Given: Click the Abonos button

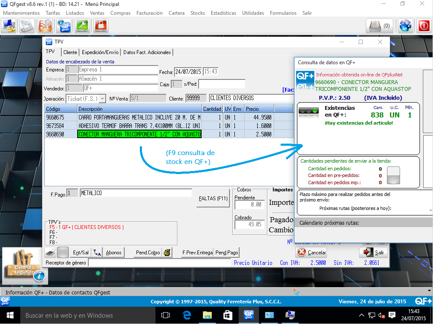Looking at the screenshot, I should [x=114, y=253].
